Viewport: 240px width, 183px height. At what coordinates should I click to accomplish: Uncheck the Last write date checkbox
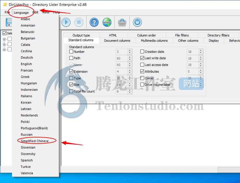tap(142, 58)
